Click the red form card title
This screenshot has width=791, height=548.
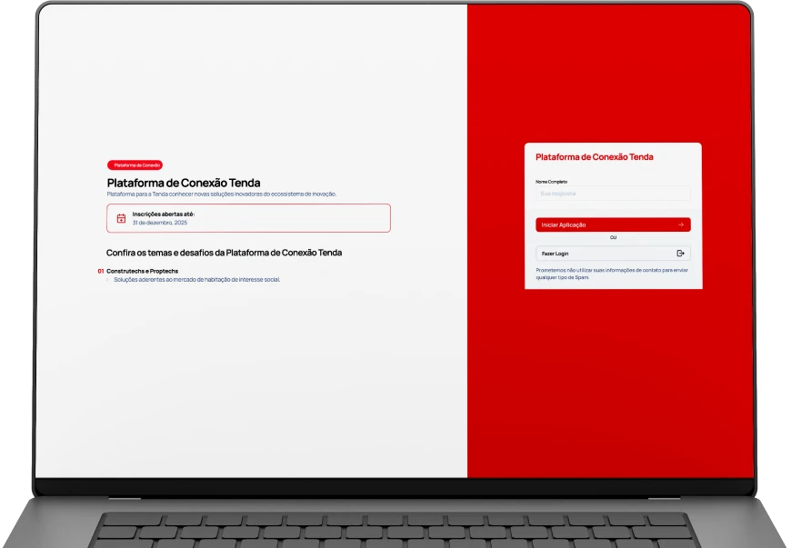[x=595, y=157]
